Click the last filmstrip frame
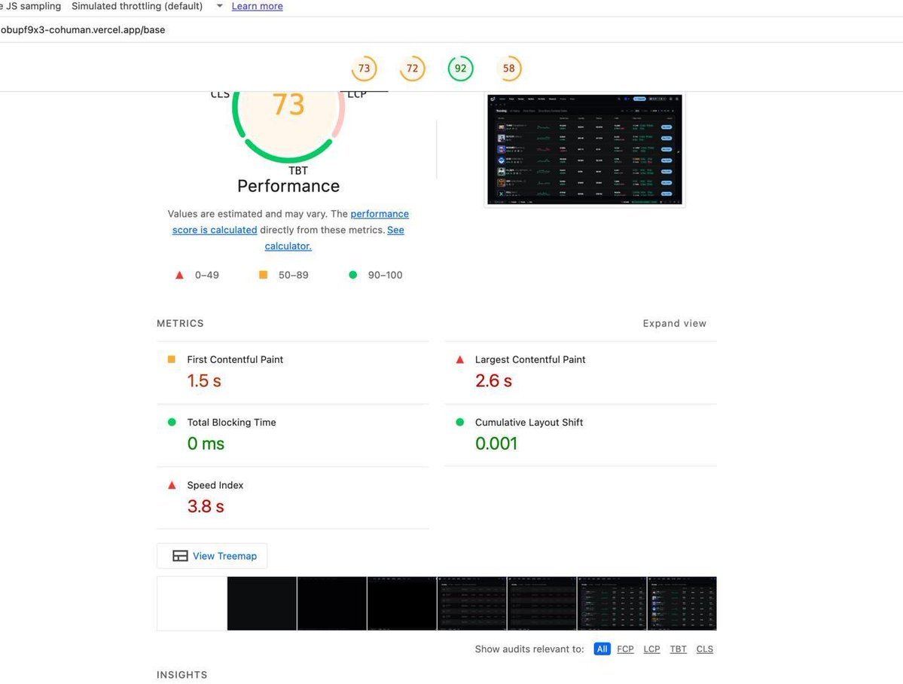This screenshot has height=684, width=903. (x=682, y=603)
